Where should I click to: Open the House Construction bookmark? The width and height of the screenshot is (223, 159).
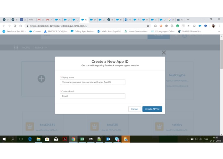pyautogui.click(x=136, y=31)
